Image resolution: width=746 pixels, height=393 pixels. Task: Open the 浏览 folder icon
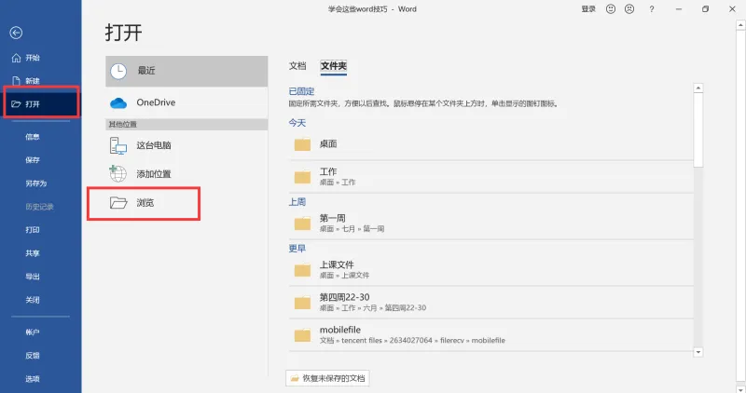[118, 203]
